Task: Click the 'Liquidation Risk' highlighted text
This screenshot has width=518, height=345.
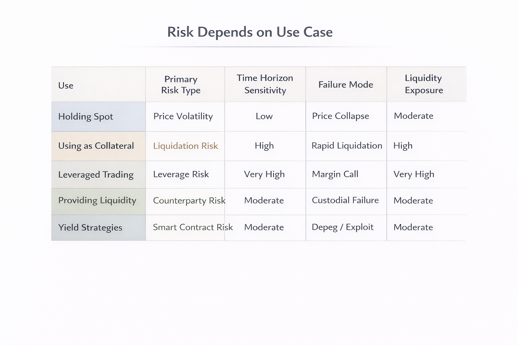Action: [x=185, y=146]
